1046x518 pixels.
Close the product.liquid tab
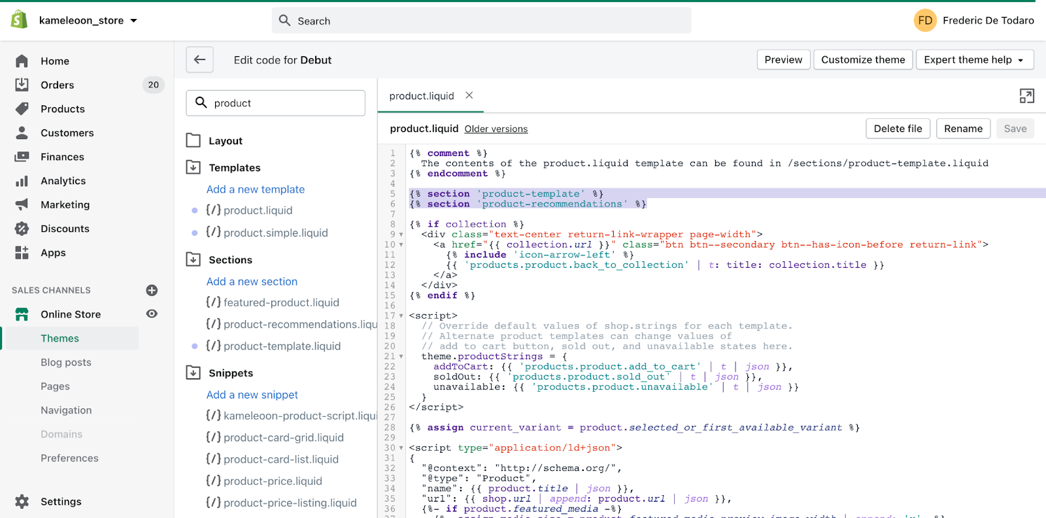469,95
